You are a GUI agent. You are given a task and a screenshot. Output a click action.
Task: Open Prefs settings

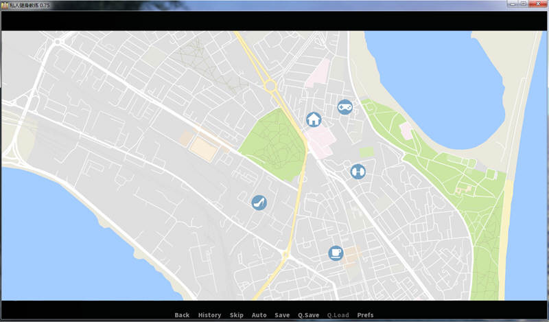pyautogui.click(x=366, y=315)
